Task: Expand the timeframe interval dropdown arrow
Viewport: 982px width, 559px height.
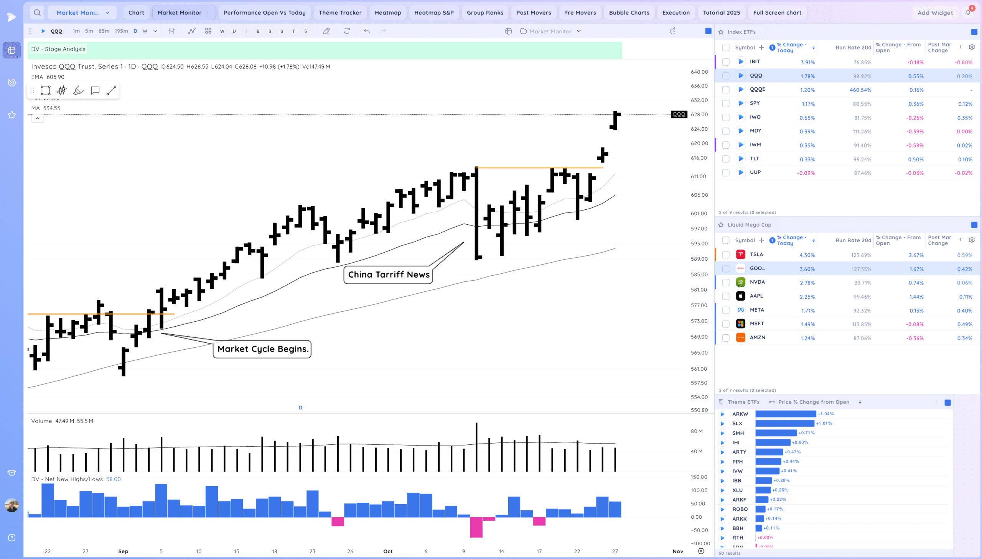Action: coord(155,31)
